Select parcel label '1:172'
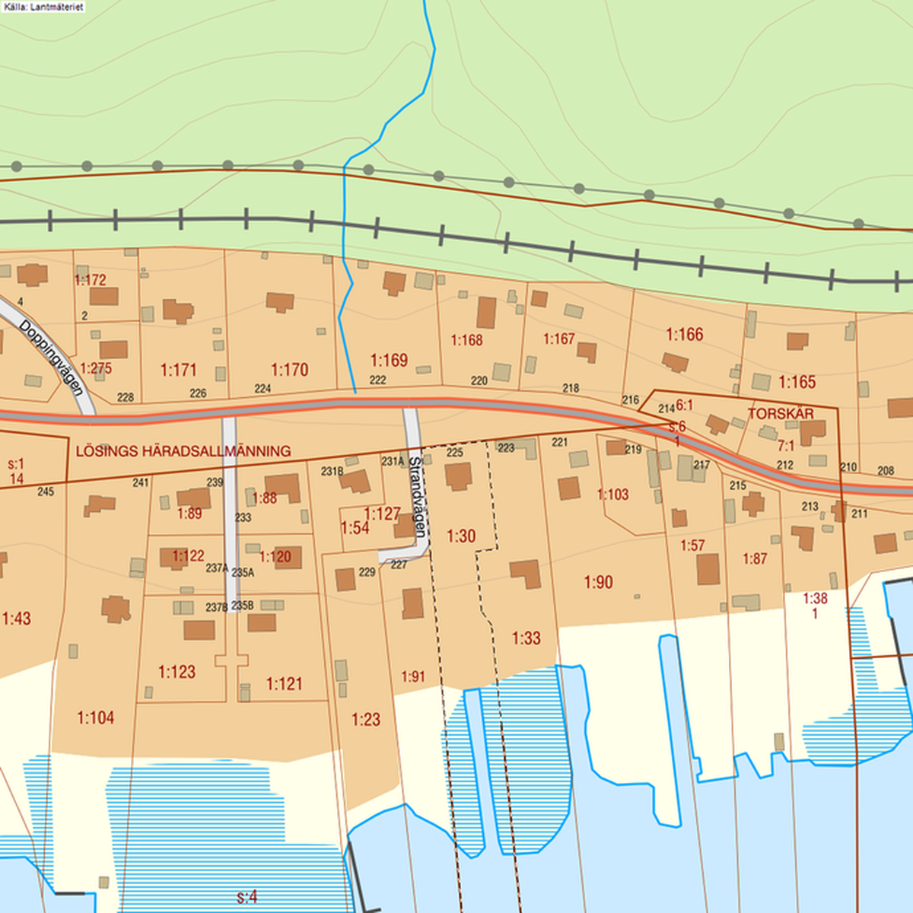This screenshot has height=913, width=913. click(x=91, y=280)
